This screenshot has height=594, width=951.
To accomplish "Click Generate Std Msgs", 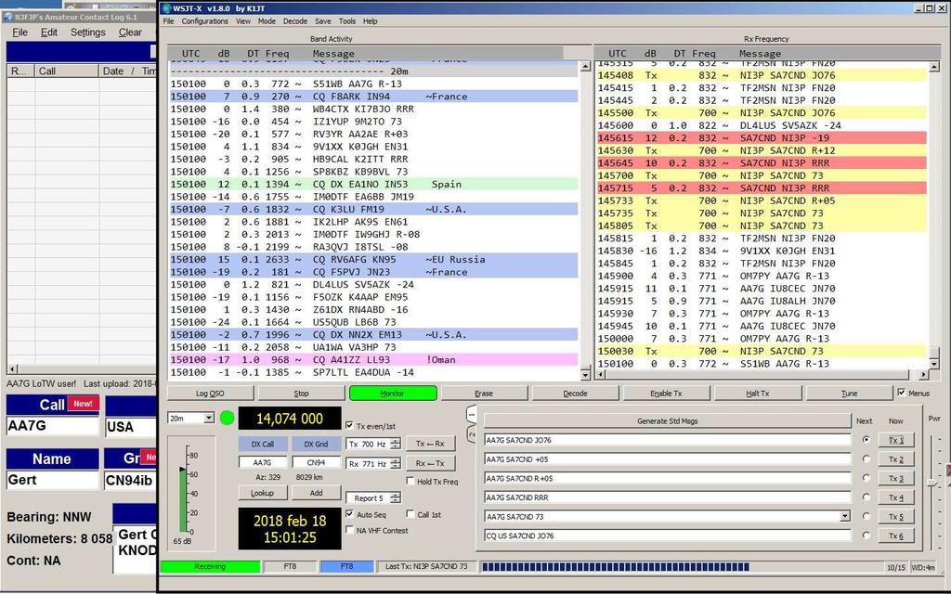I will click(668, 420).
